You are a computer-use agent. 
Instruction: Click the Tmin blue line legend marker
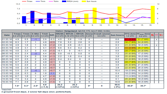click(x=38, y=1)
